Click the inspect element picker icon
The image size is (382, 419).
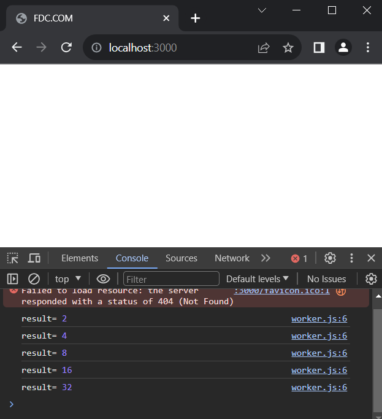click(x=13, y=258)
